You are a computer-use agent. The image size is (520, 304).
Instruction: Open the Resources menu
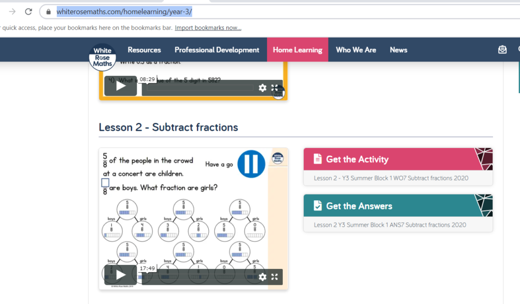(144, 50)
